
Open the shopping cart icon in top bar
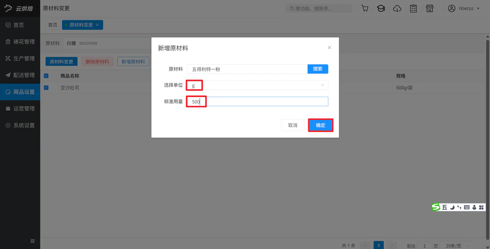point(365,8)
